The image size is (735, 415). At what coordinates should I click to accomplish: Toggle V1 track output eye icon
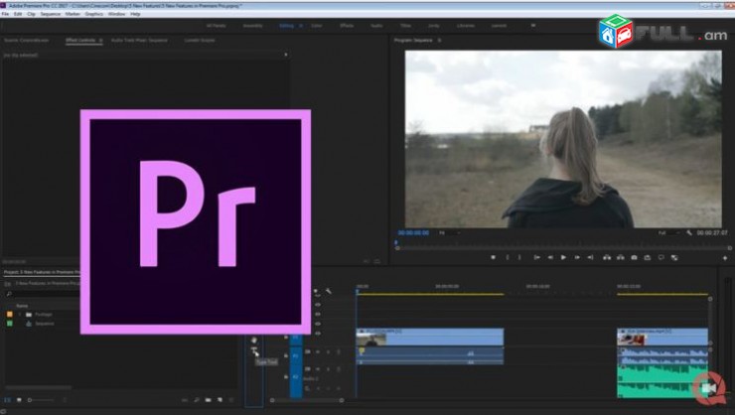tap(318, 334)
